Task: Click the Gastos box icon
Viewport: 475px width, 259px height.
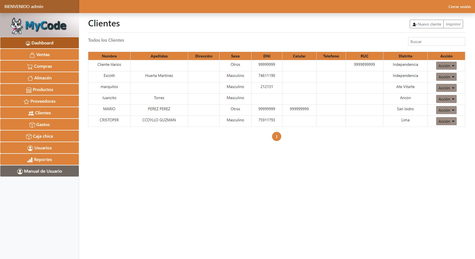Action: [32, 125]
